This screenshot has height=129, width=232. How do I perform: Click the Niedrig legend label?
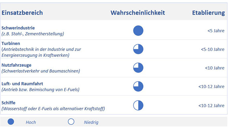[x=91, y=122]
